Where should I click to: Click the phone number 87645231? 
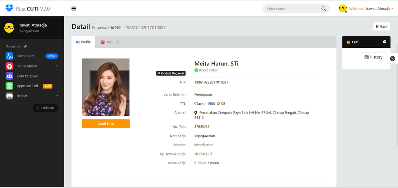point(202,126)
